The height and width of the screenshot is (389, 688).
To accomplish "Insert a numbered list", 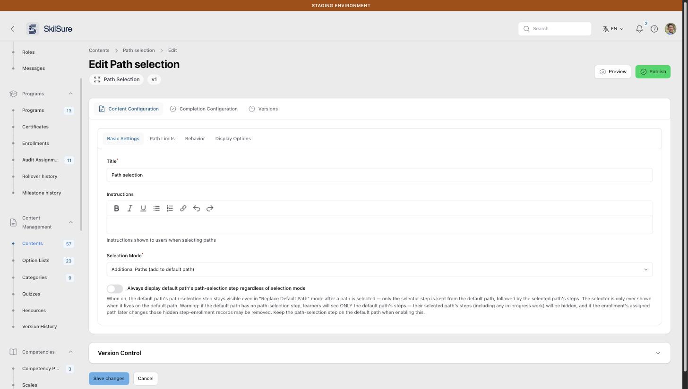I will click(170, 208).
